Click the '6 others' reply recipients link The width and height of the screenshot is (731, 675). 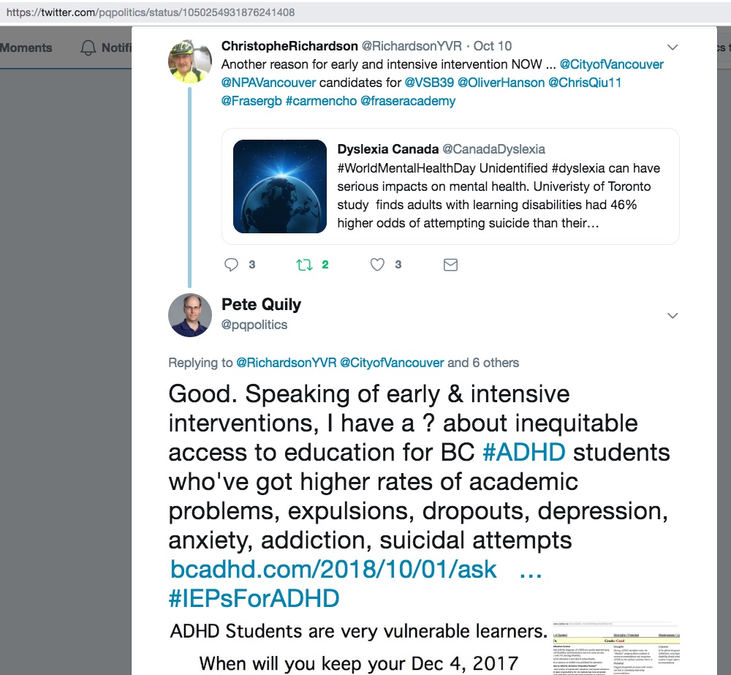point(496,363)
